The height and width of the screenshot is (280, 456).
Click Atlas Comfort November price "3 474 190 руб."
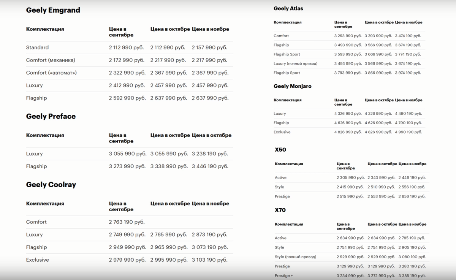(408, 36)
